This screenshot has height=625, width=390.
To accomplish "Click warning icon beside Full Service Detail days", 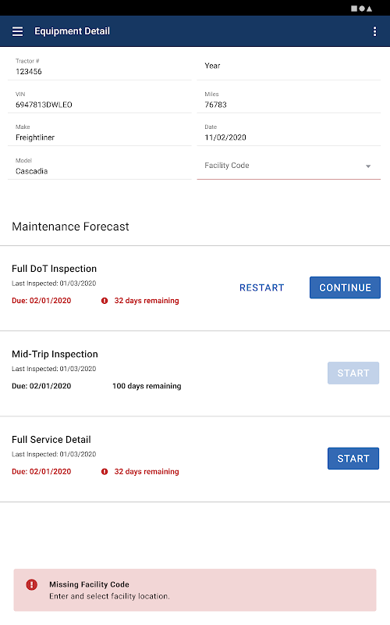I will [x=105, y=472].
